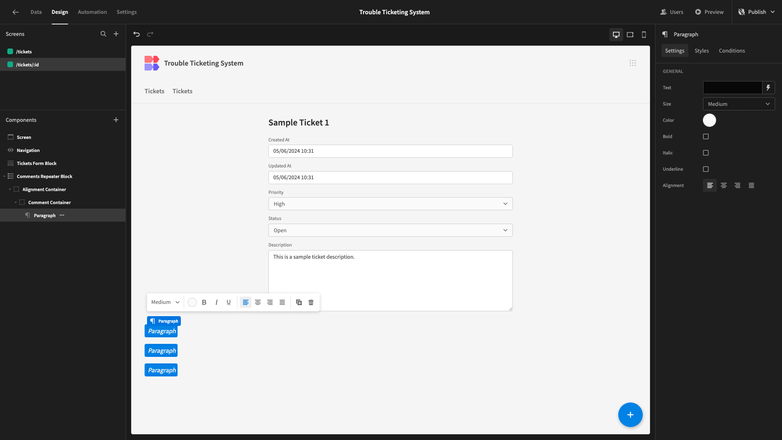Search screens with the magnifier icon
Screen dimensions: 782x440
tap(103, 34)
